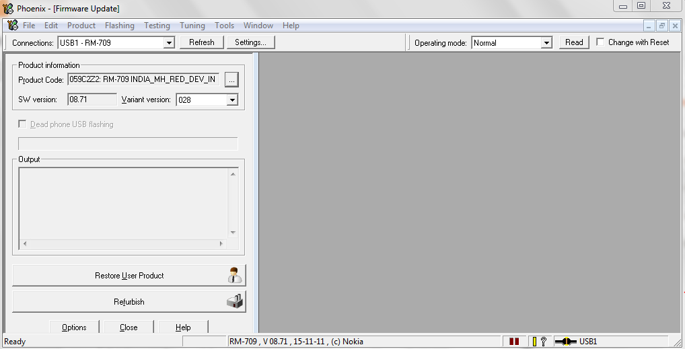The height and width of the screenshot is (349, 685).
Task: Minimize the inner Firmware Update window
Action: [x=649, y=26]
